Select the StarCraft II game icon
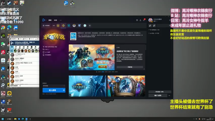Screen dimensions: 215x121 (x=79, y=26)
